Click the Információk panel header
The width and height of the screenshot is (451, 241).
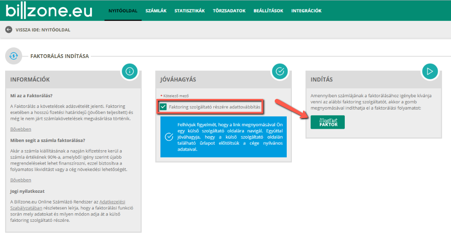[x=73, y=79]
